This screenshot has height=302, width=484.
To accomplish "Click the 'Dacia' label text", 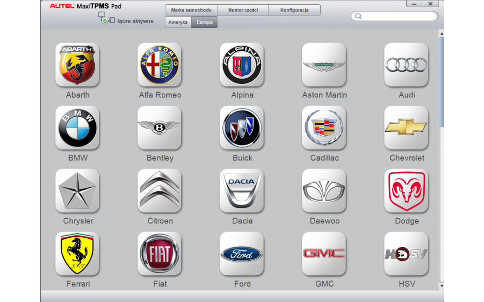I will coord(243,221).
